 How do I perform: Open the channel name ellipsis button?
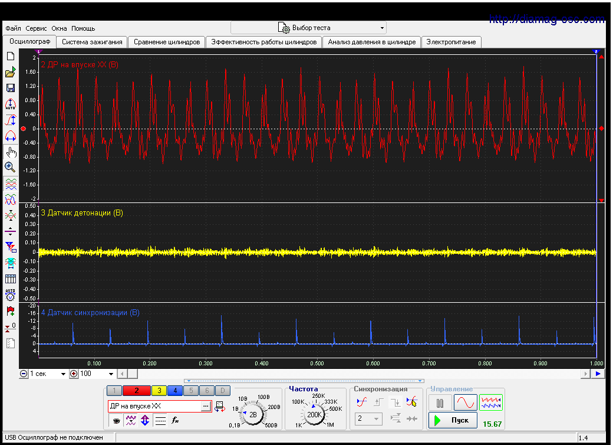(206, 406)
